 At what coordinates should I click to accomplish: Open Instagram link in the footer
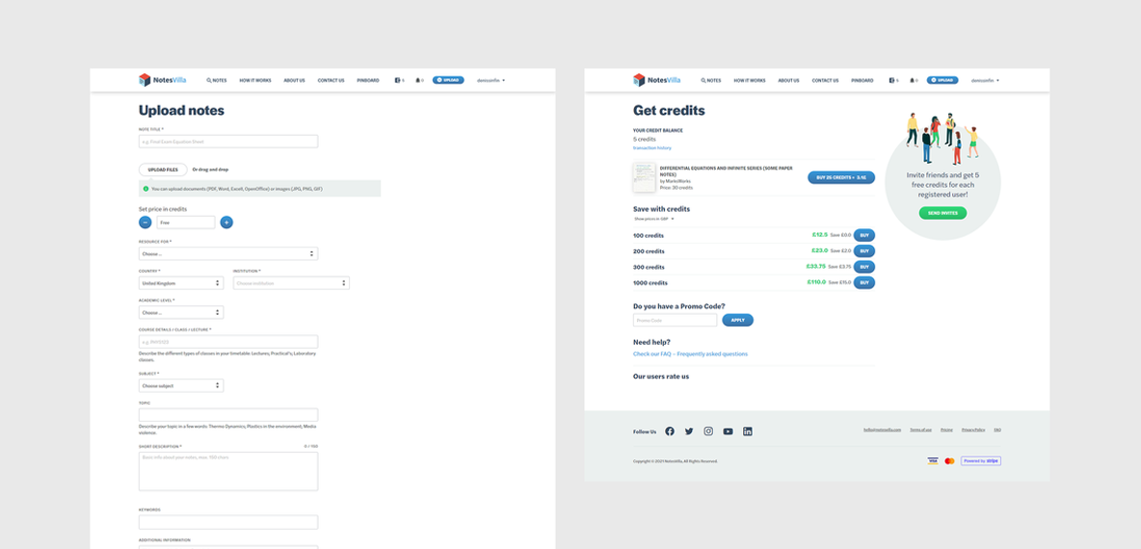(x=708, y=431)
